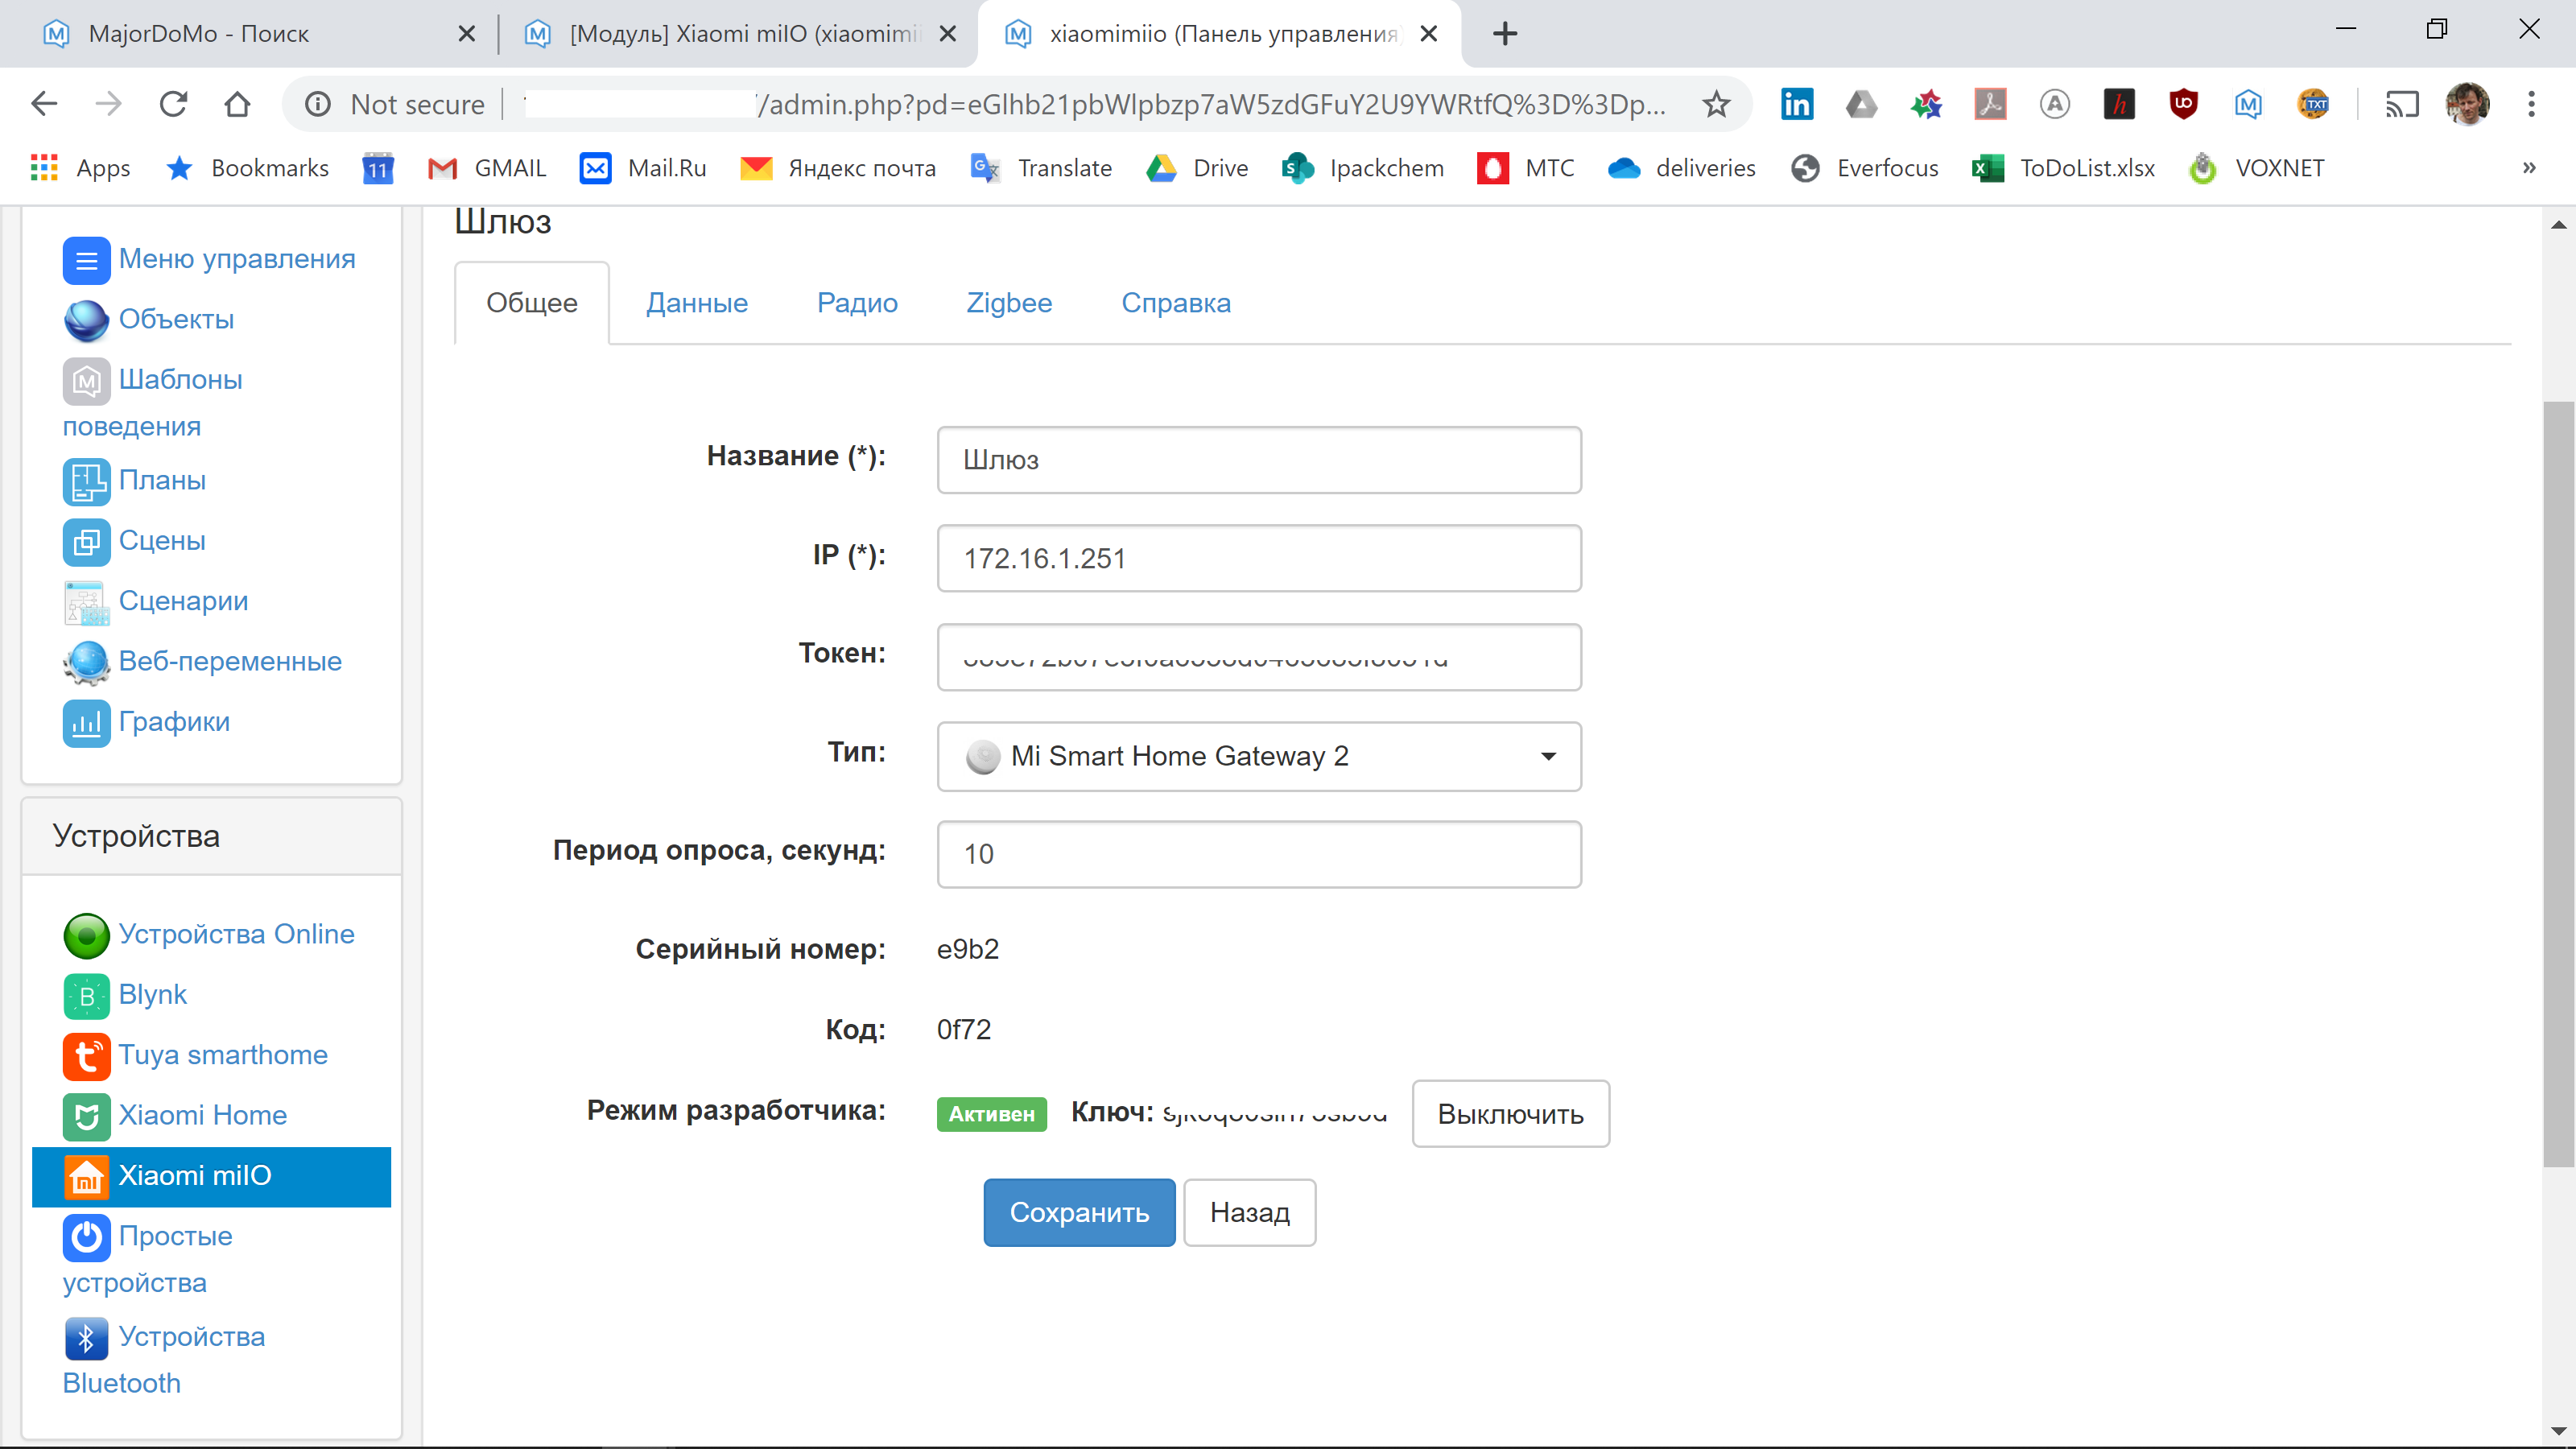
Task: Expand the hidden bookmarks overflow chevron
Action: (x=2530, y=167)
